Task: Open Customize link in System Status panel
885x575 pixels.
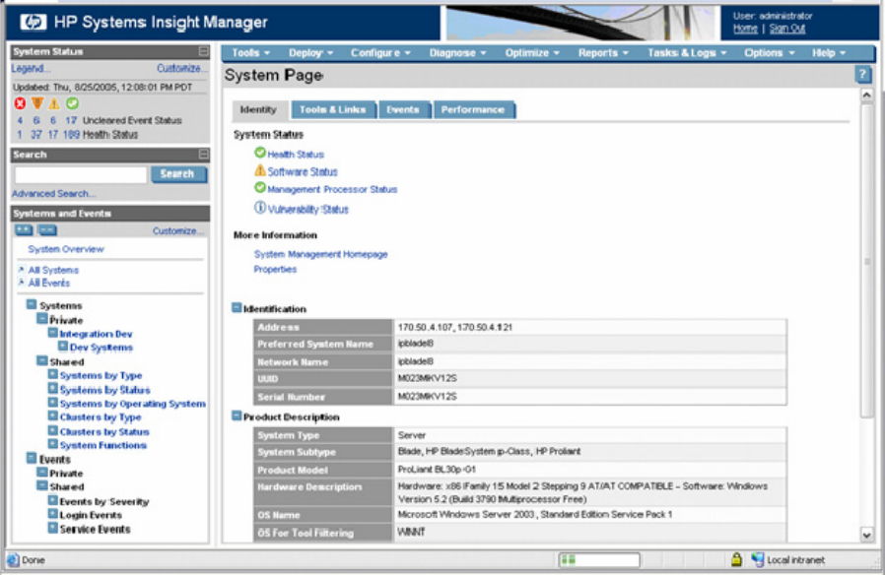Action: click(x=182, y=68)
